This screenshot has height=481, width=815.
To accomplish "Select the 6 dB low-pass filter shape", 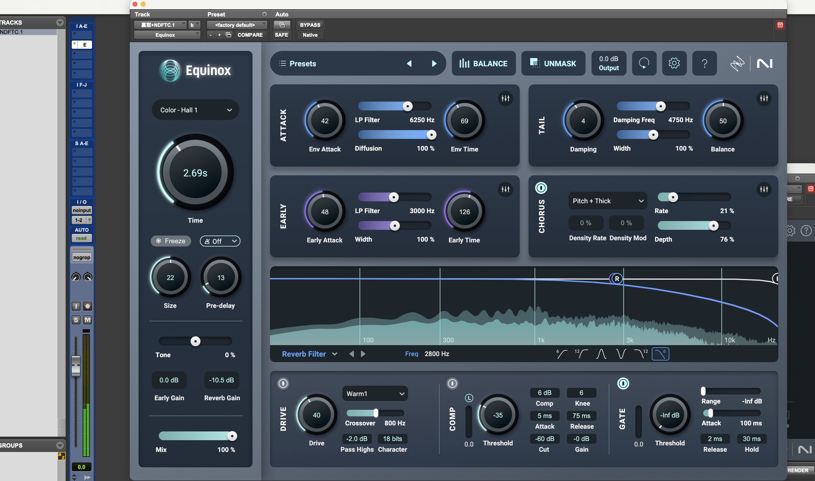I will pyautogui.click(x=660, y=354).
